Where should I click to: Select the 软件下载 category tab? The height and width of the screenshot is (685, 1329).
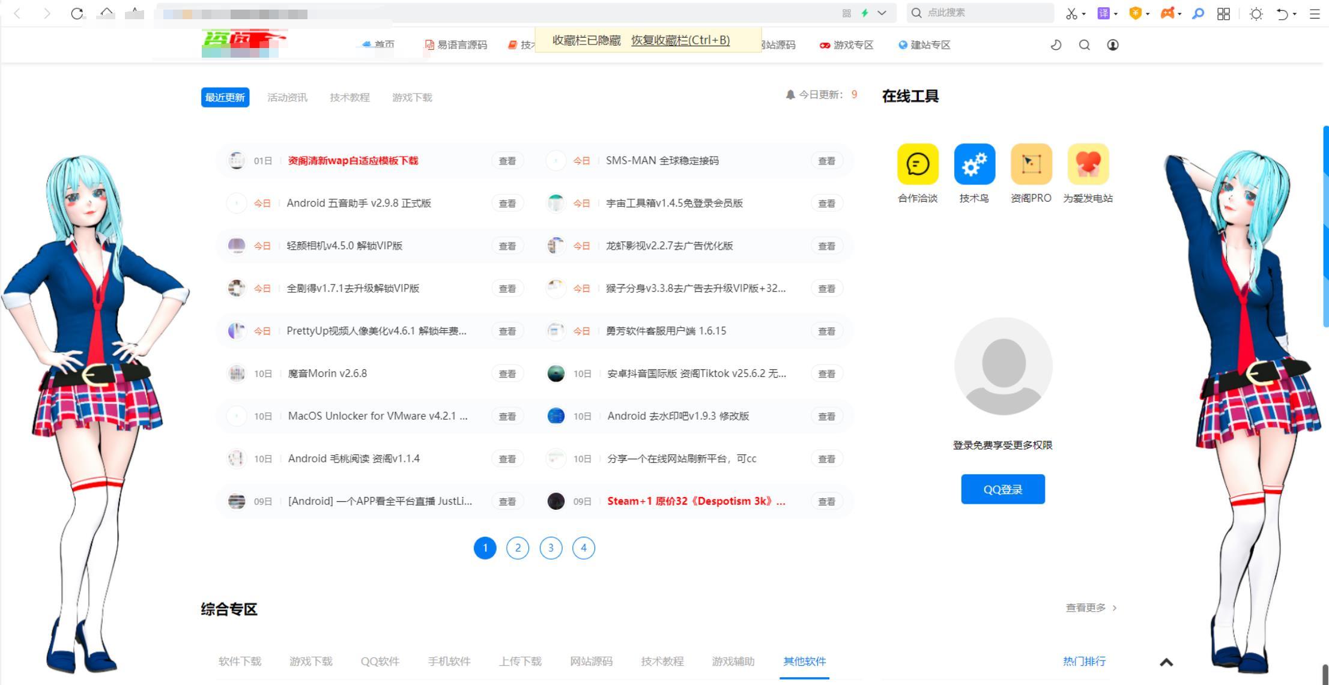pyautogui.click(x=240, y=661)
